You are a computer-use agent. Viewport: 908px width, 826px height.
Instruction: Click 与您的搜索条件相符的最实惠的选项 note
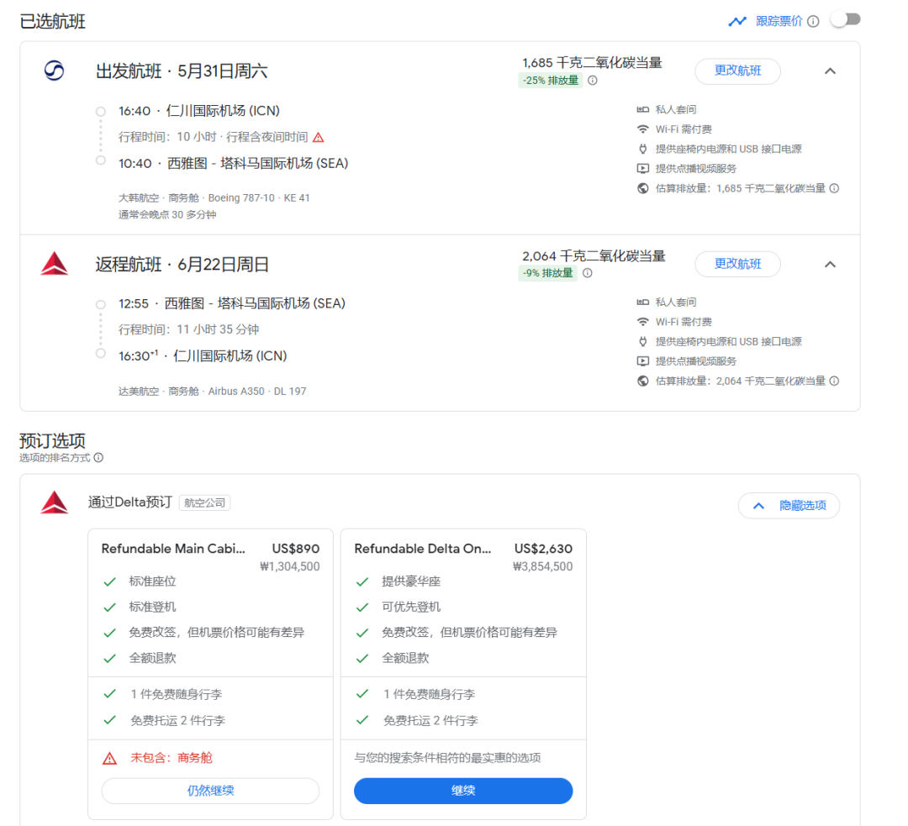tap(447, 758)
